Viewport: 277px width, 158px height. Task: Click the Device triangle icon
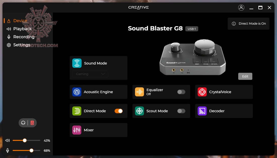point(9,21)
